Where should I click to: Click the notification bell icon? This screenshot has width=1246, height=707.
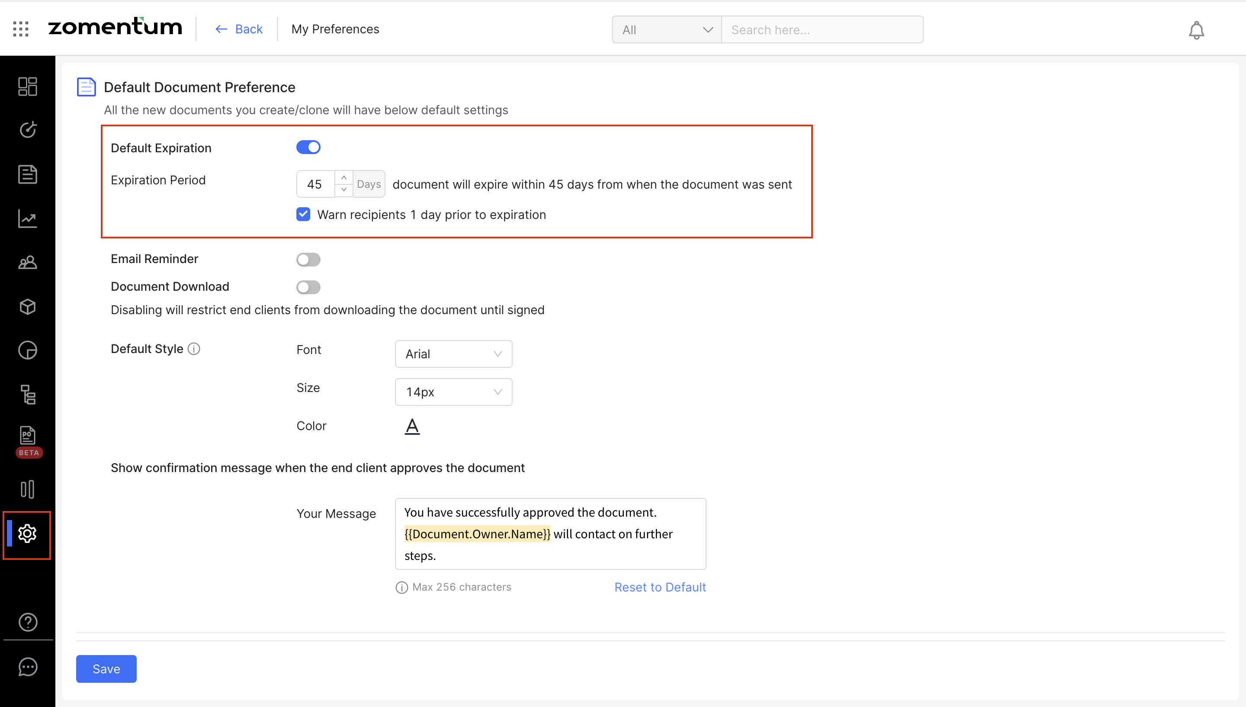[x=1196, y=30]
